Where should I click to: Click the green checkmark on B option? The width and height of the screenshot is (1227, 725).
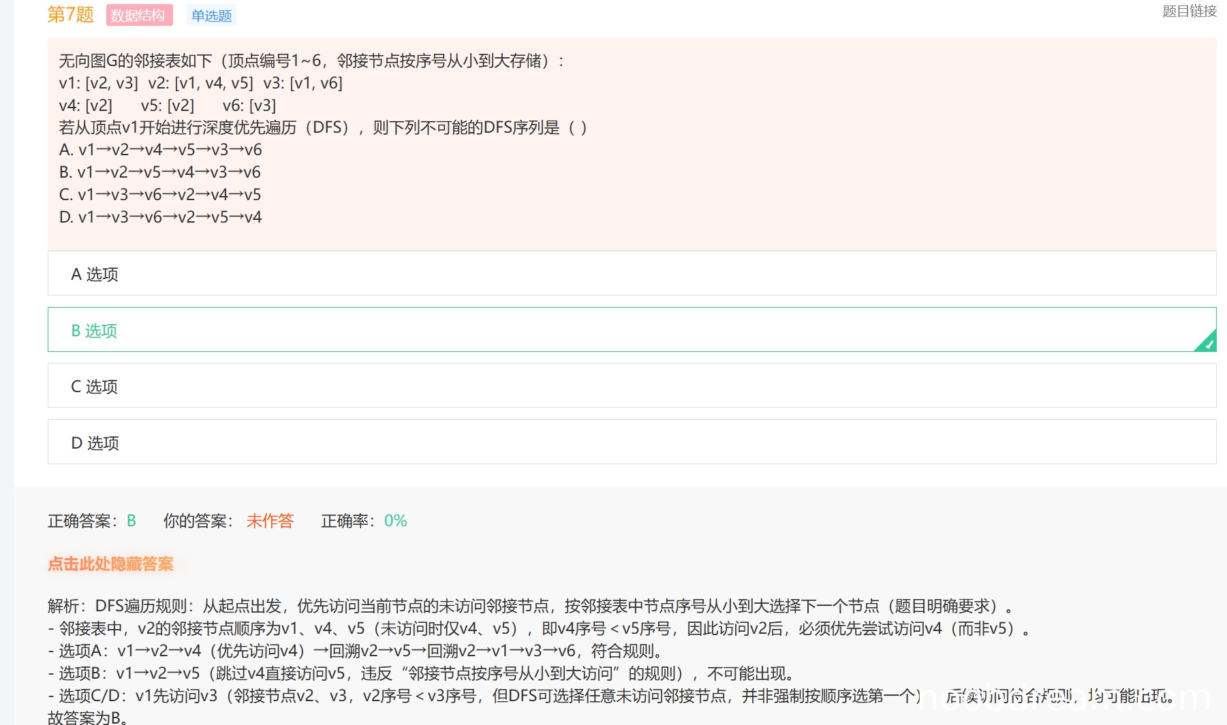(1208, 344)
